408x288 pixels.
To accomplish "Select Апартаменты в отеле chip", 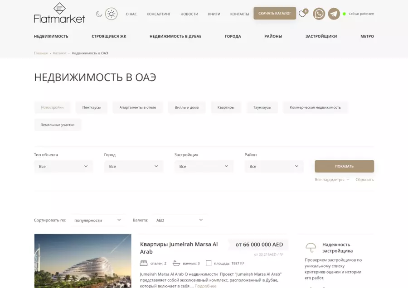I will coord(138,107).
